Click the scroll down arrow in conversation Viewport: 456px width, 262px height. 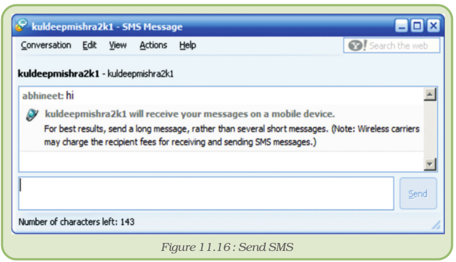430,164
